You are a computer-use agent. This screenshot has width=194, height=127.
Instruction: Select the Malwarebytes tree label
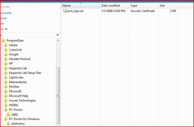tap(18, 82)
